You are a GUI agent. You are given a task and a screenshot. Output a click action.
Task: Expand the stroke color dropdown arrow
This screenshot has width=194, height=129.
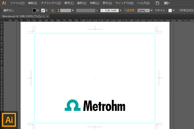pyautogui.click(x=47, y=11)
